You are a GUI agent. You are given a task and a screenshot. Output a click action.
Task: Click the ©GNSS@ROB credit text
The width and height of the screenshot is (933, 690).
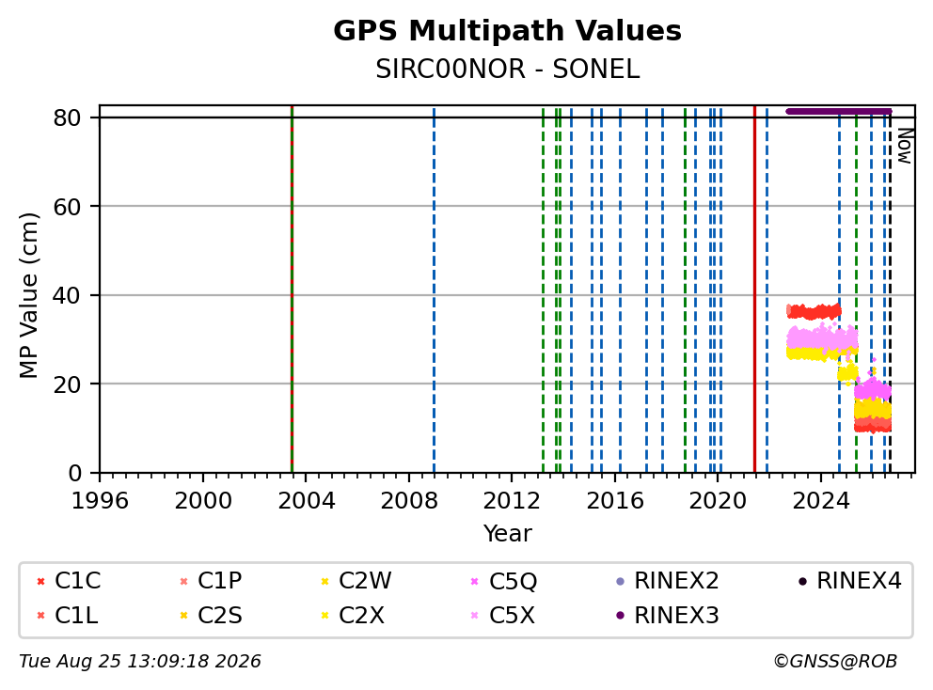point(835,661)
